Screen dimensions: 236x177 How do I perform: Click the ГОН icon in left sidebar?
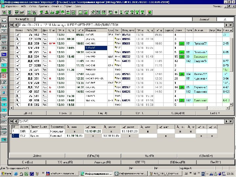pyautogui.click(x=4, y=140)
